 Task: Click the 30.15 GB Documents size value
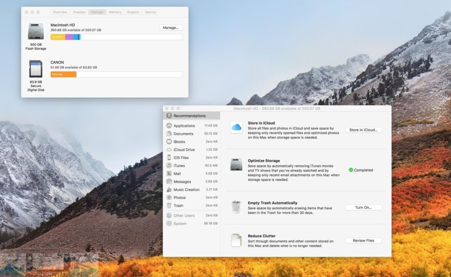pos(211,134)
